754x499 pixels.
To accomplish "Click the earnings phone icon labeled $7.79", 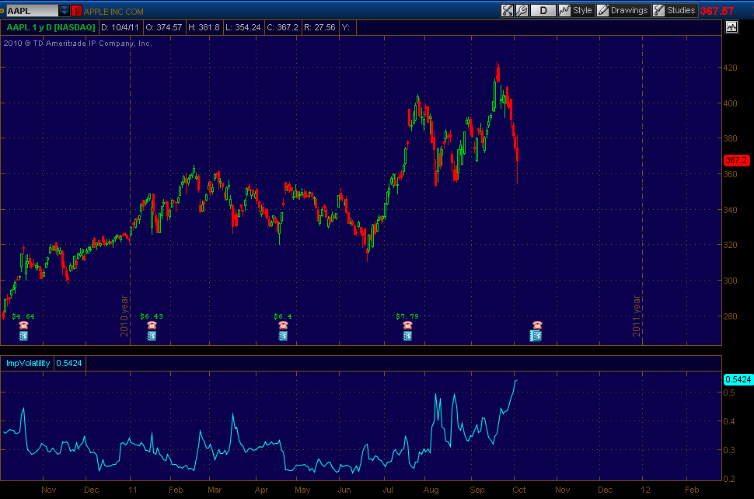I will (407, 325).
